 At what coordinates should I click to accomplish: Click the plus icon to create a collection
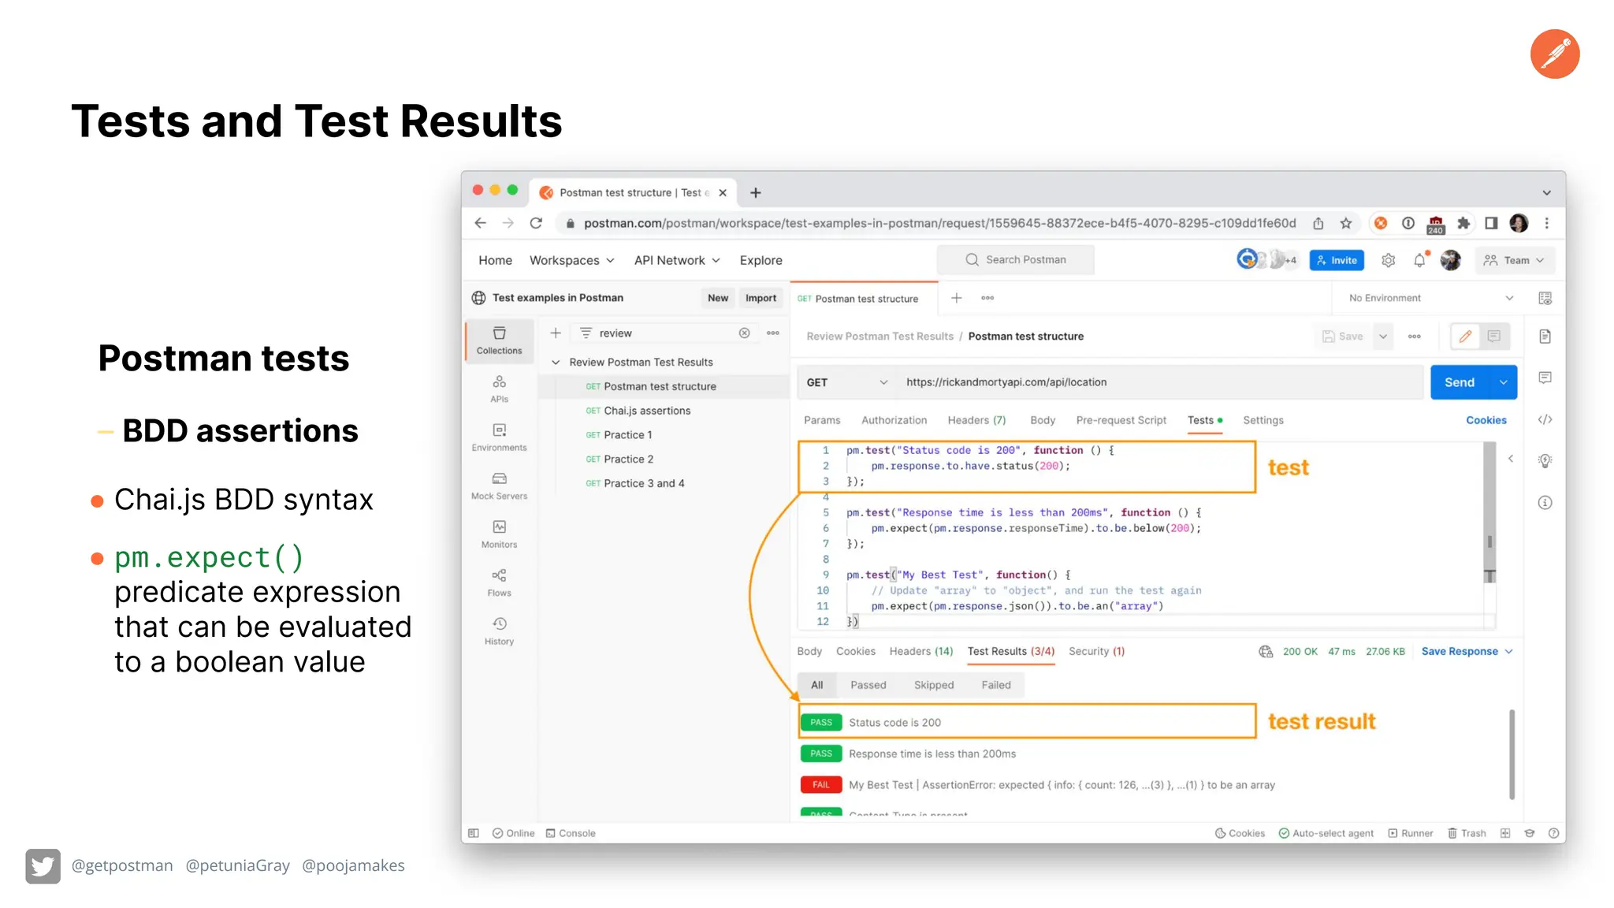pos(556,333)
